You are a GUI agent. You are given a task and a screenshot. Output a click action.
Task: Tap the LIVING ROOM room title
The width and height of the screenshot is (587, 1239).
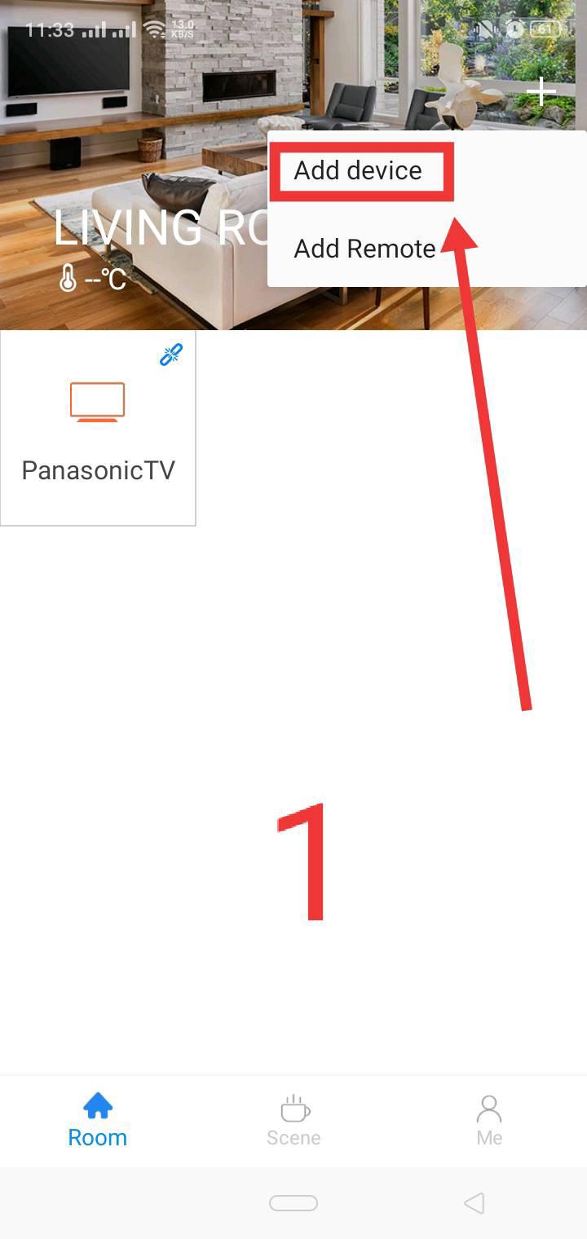pyautogui.click(x=161, y=227)
